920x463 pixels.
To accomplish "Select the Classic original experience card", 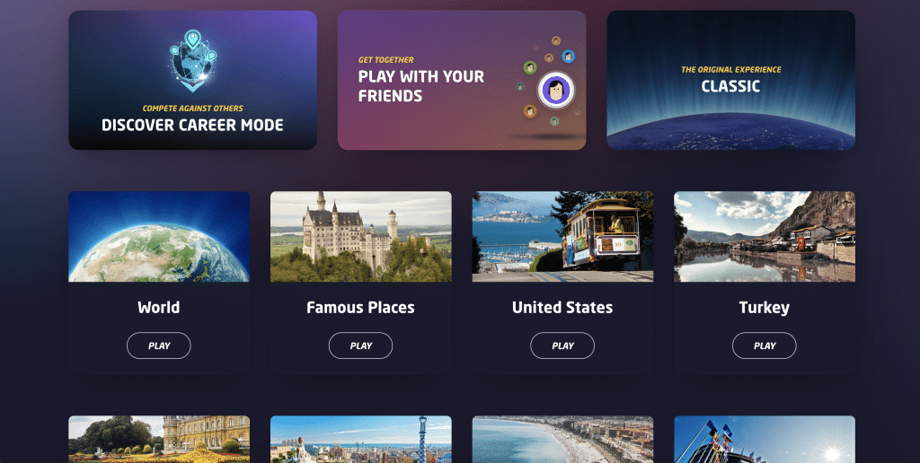I will 730,80.
